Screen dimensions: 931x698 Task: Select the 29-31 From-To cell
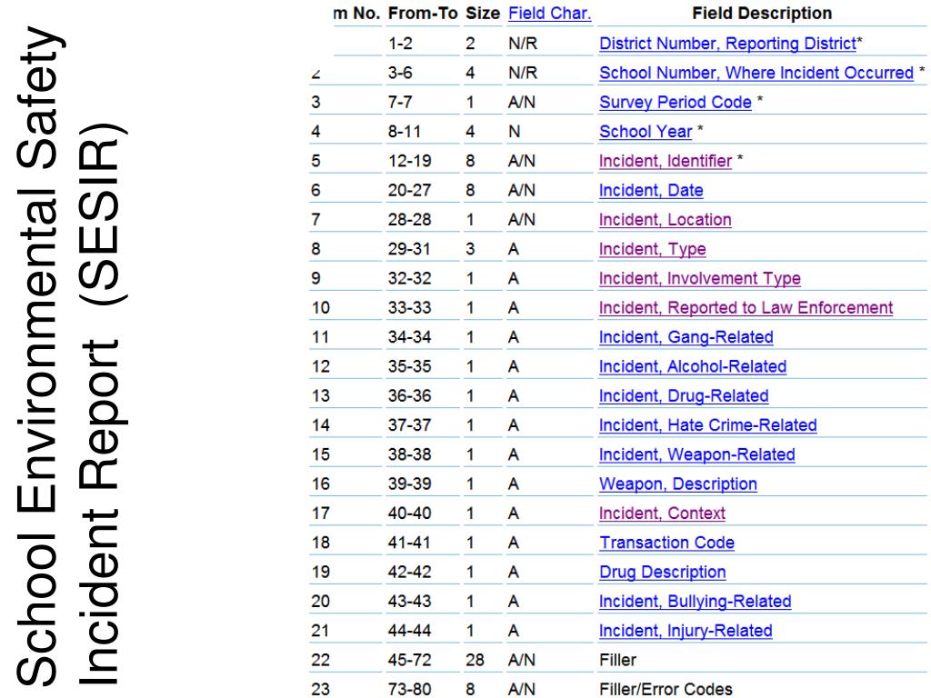click(409, 249)
